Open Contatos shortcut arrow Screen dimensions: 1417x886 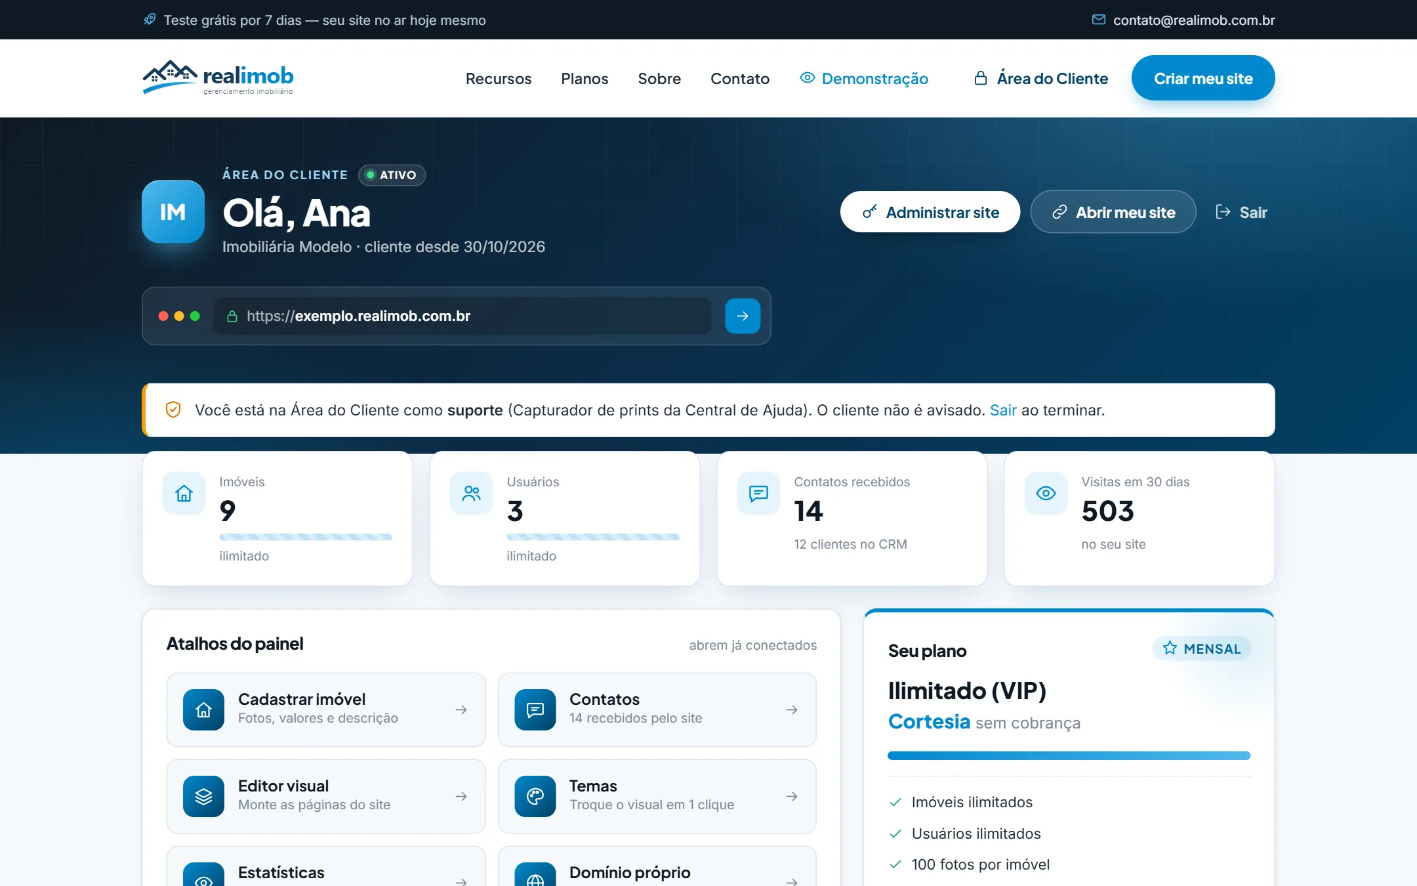pyautogui.click(x=792, y=709)
